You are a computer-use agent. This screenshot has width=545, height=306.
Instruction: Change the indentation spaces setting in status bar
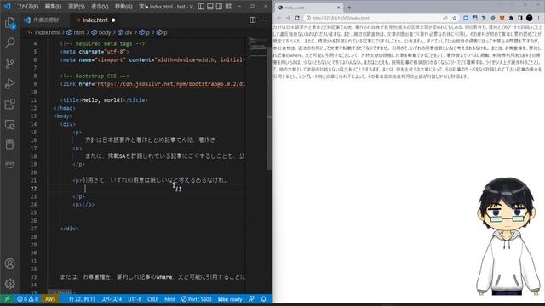click(x=112, y=299)
